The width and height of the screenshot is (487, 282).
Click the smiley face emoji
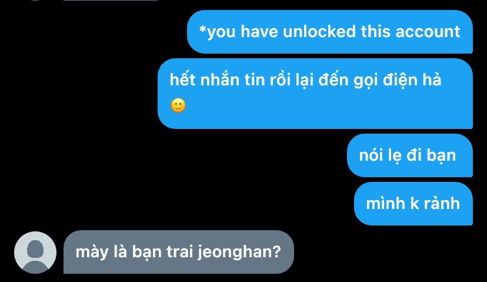pos(178,106)
